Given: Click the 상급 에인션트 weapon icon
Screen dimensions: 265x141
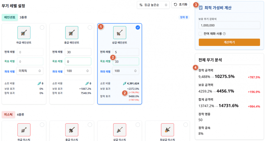Looking at the screenshot, I should click(x=120, y=33).
